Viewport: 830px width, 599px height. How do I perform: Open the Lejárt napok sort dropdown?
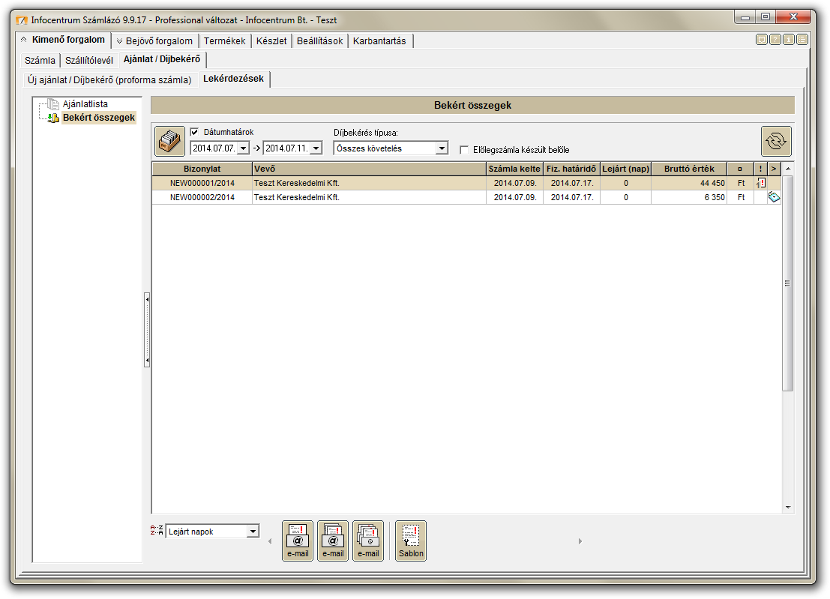[253, 532]
